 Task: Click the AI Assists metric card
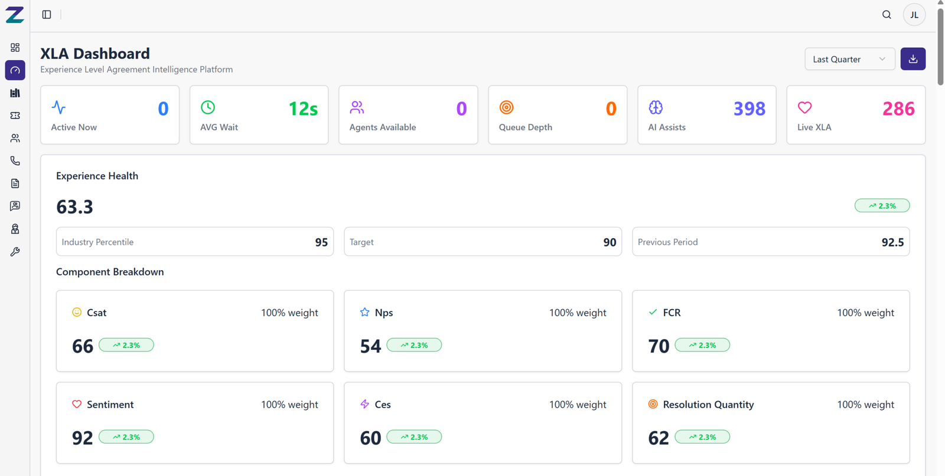(706, 115)
